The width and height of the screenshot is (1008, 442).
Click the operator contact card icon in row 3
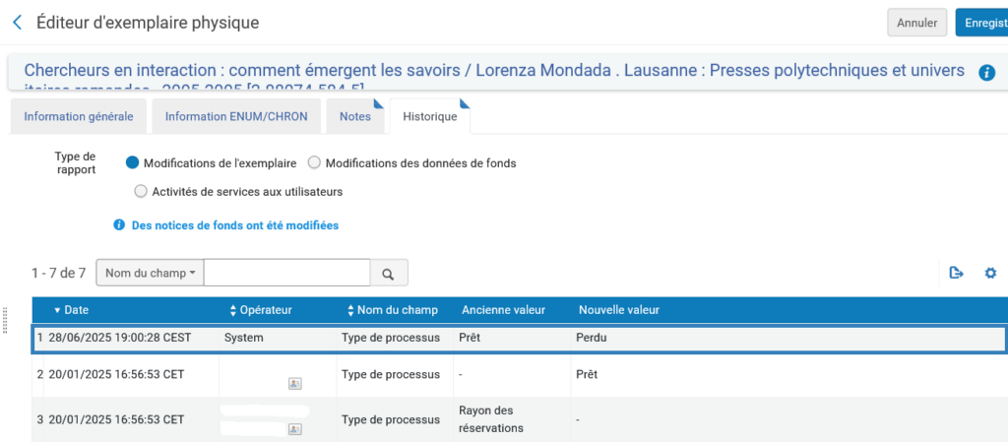[x=295, y=429]
